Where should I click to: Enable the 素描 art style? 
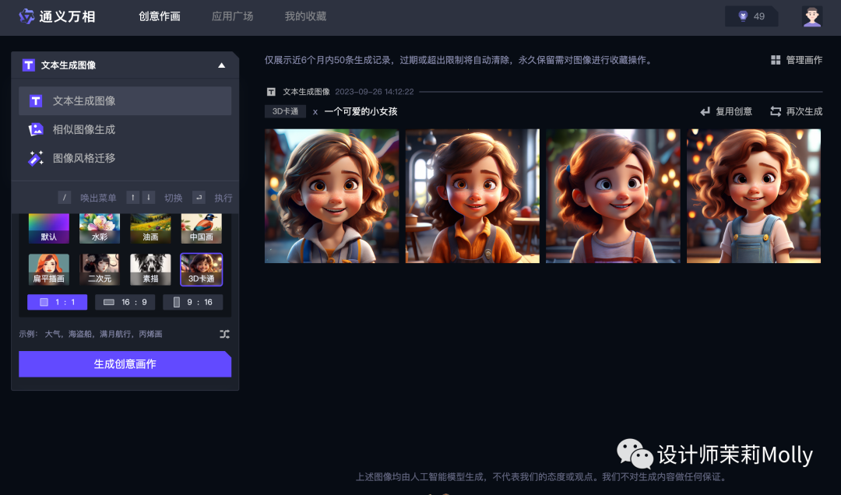pyautogui.click(x=150, y=269)
